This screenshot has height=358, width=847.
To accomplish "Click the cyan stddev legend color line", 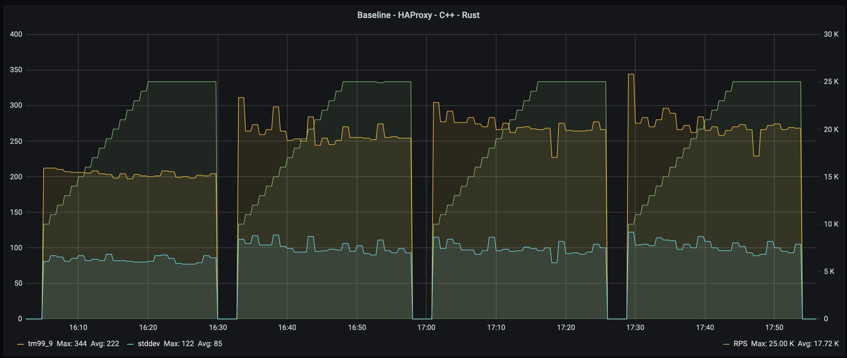I will coord(130,344).
